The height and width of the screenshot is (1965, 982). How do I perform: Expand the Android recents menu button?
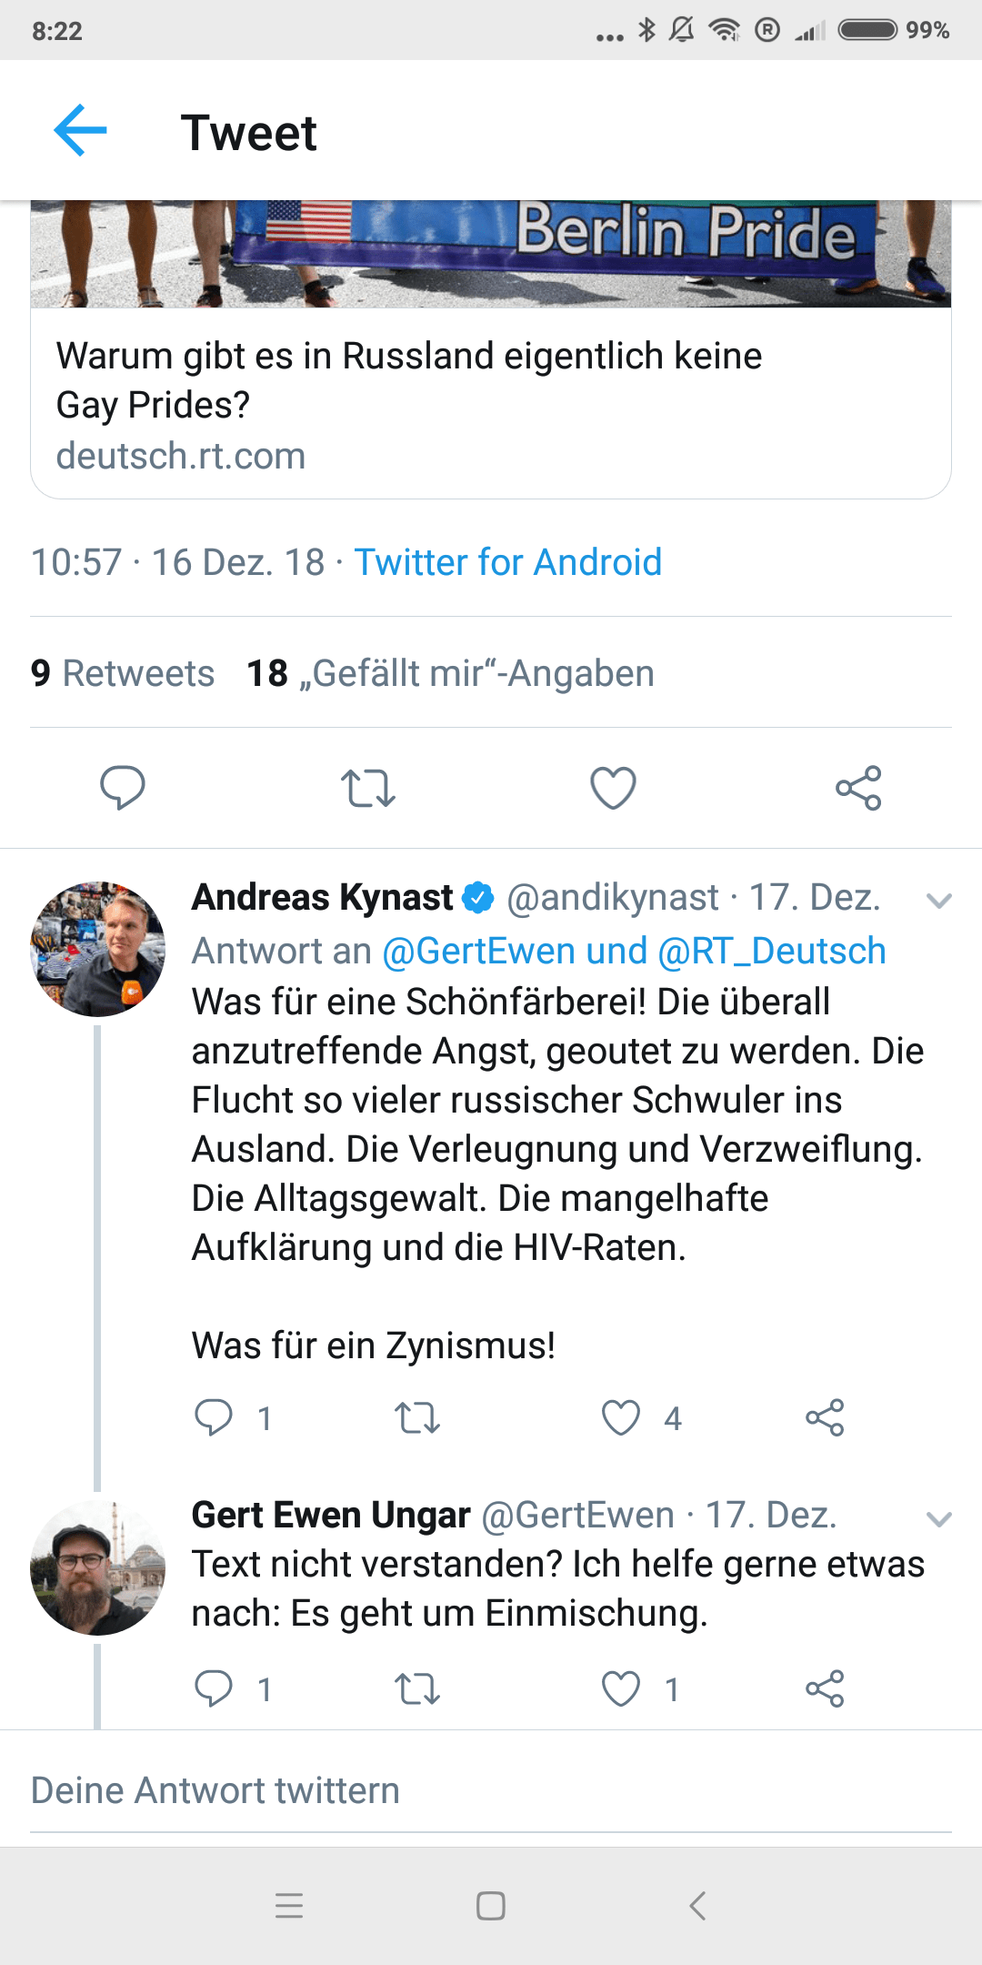coord(289,1908)
